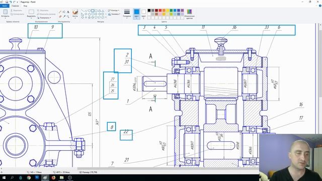Open Google Chrome from the taskbar
This screenshot has width=322, height=181.
(x=29, y=177)
